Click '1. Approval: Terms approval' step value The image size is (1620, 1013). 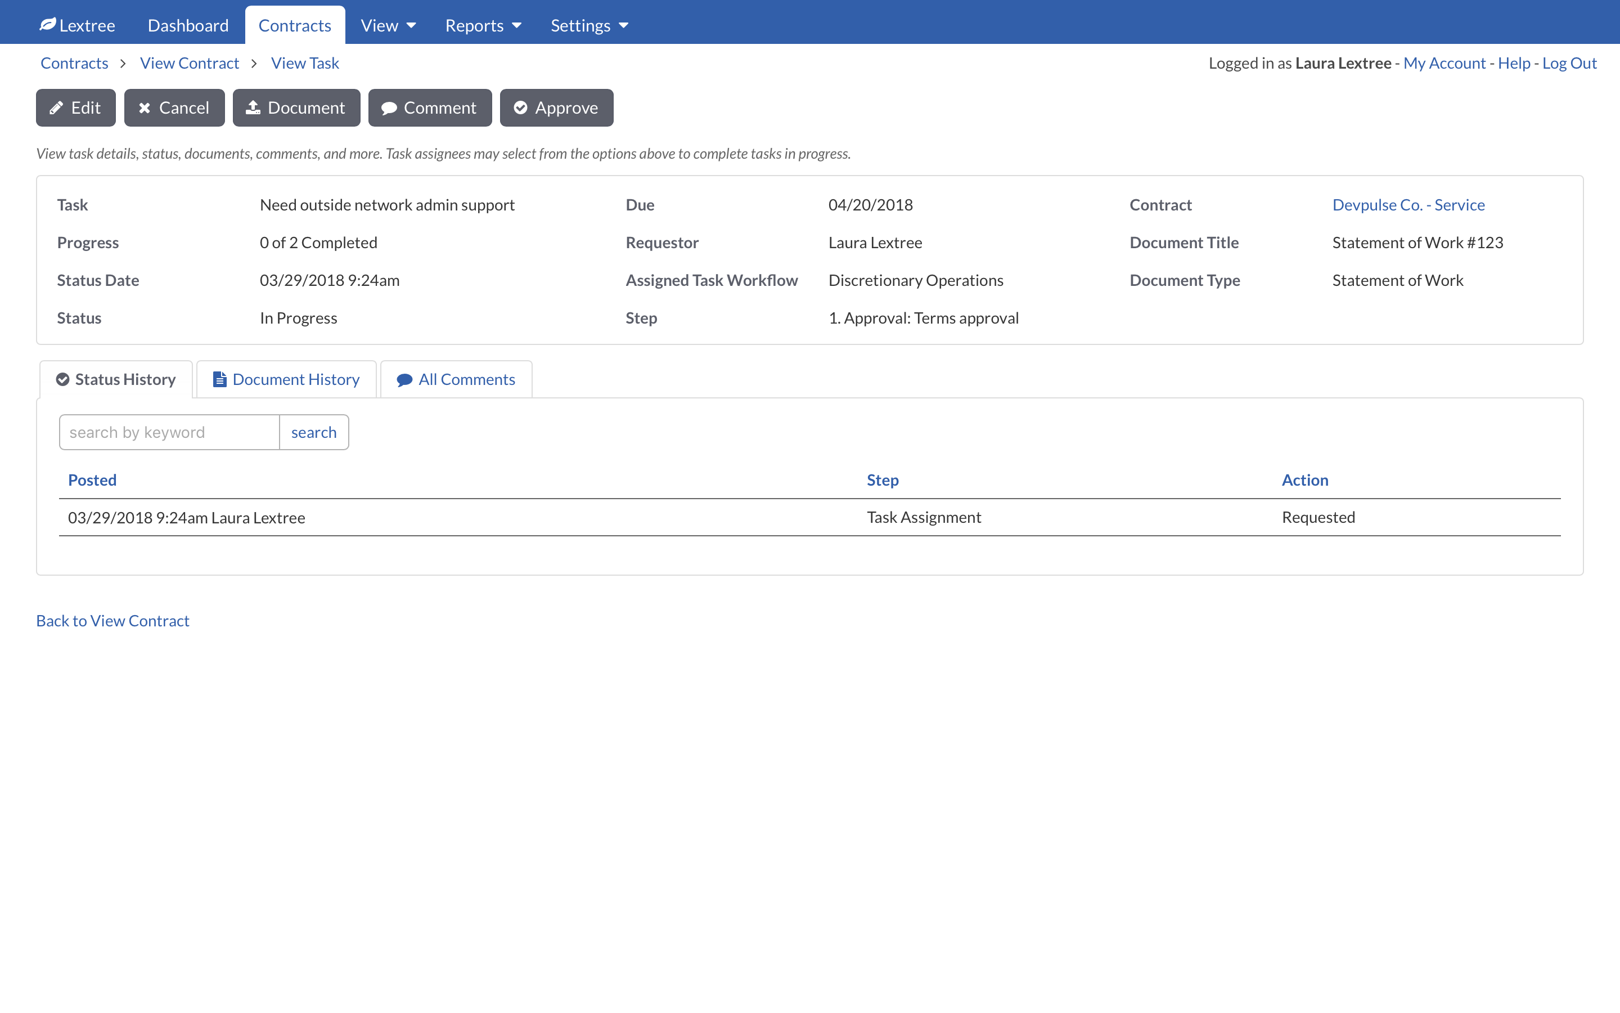[x=923, y=318]
